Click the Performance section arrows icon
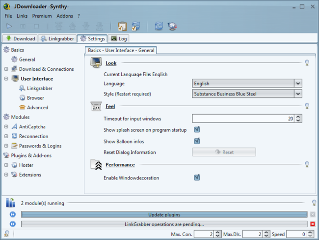319x240 pixels. tap(96, 165)
